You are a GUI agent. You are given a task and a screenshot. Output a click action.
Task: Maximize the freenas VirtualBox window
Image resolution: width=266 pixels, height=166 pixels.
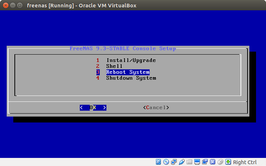[20, 6]
